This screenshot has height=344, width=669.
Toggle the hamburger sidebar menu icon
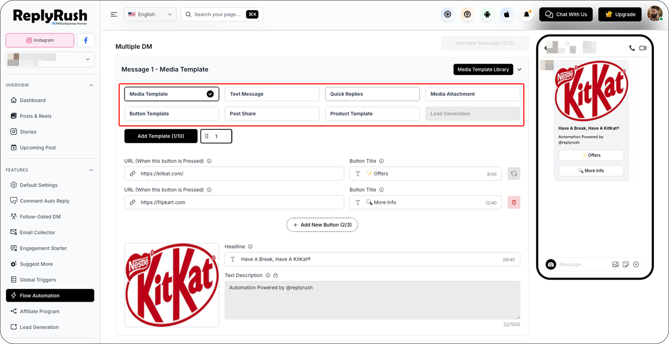click(114, 14)
